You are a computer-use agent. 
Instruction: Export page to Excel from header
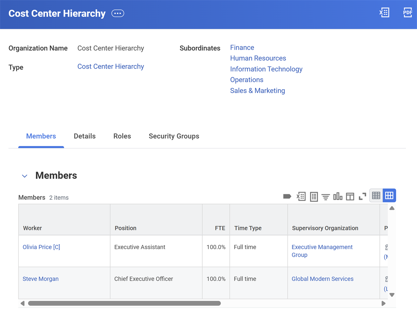[384, 13]
